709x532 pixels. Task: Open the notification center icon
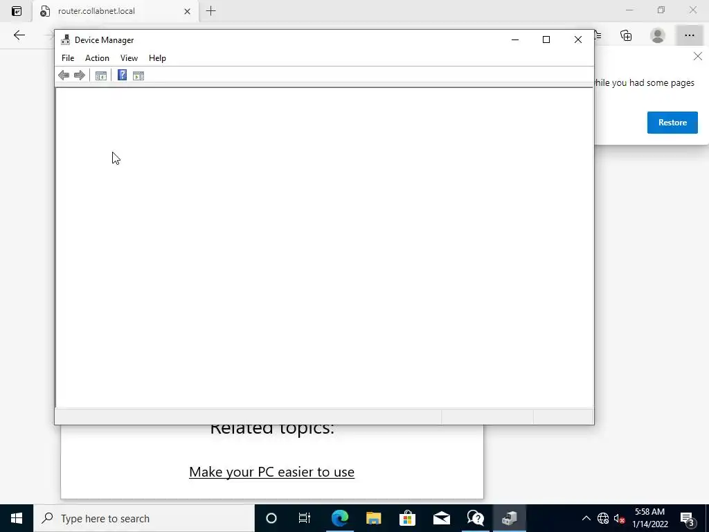(x=688, y=518)
